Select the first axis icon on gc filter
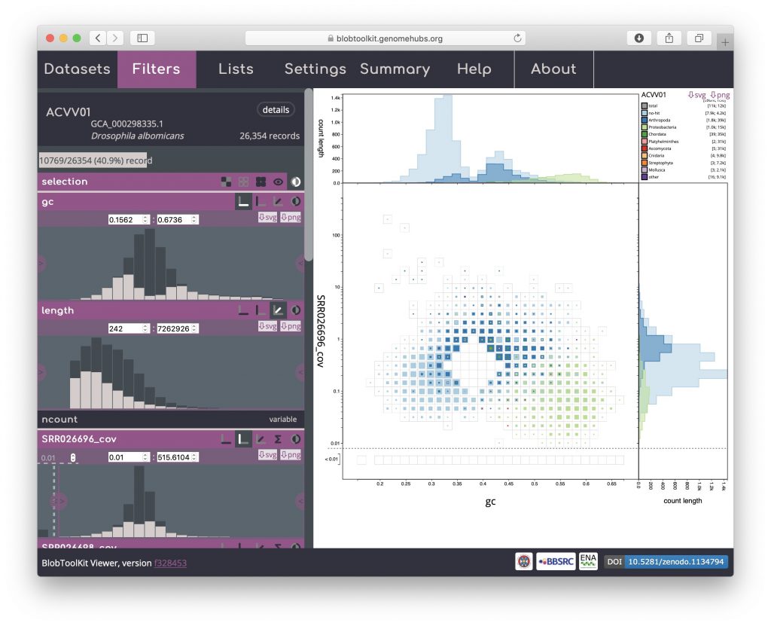This screenshot has width=771, height=626. (243, 202)
